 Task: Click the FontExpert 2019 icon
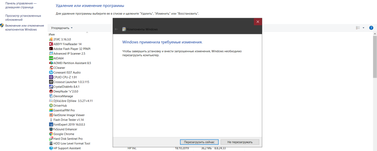click(x=51, y=124)
